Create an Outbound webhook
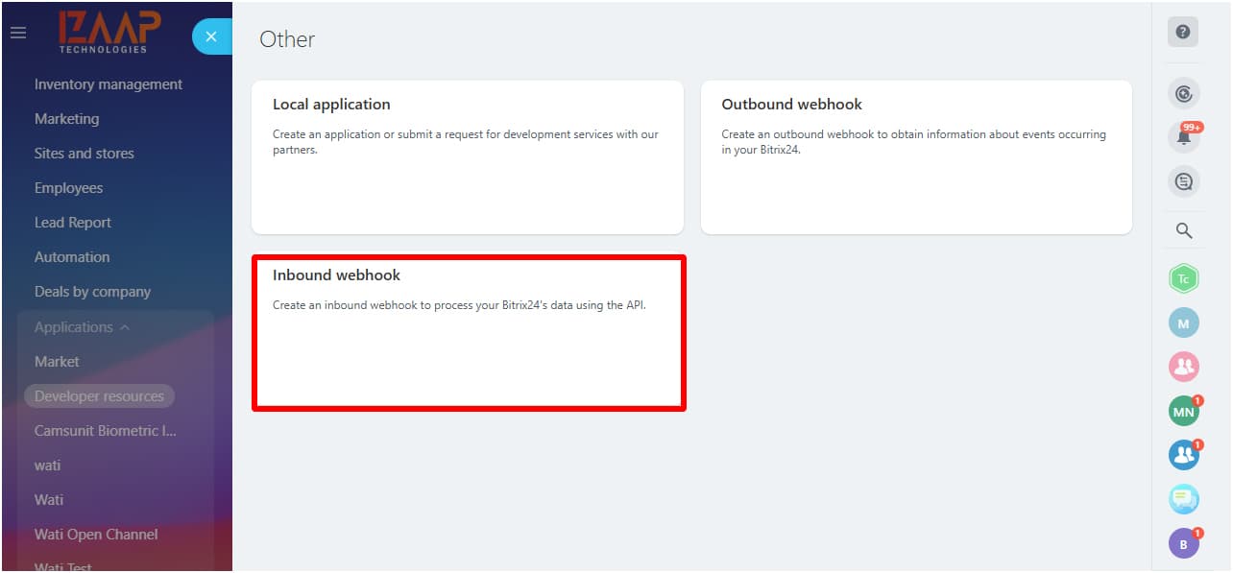1233x573 pixels. (916, 157)
